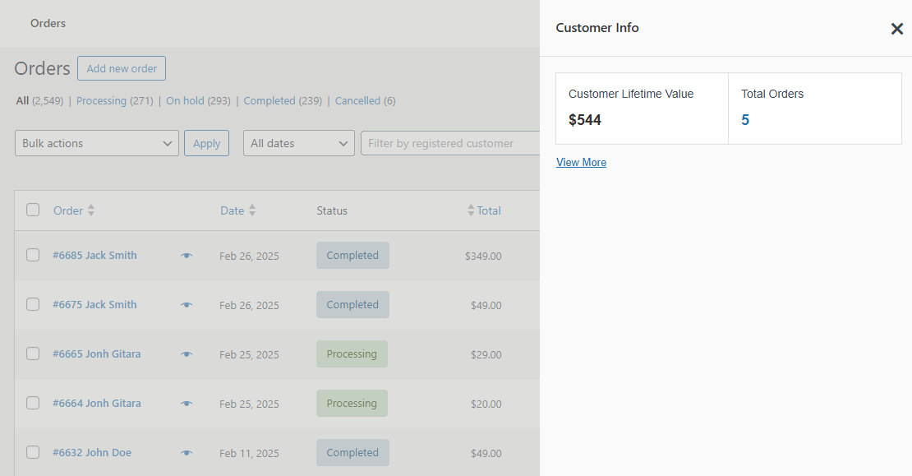Image resolution: width=912 pixels, height=476 pixels.
Task: Filter orders by Completed status
Action: point(269,100)
